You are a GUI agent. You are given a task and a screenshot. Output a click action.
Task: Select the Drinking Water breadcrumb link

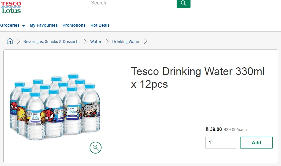pos(126,41)
